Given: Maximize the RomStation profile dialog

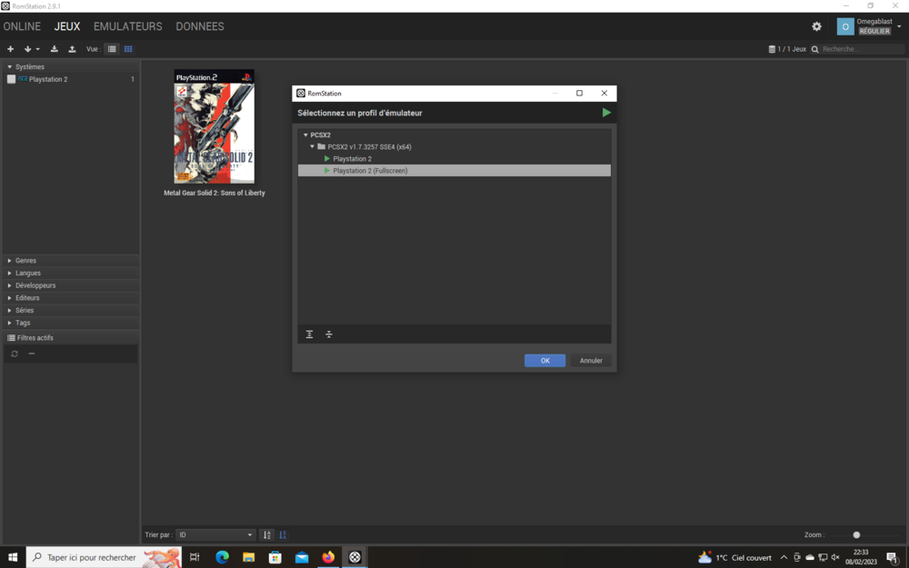Looking at the screenshot, I should point(579,94).
